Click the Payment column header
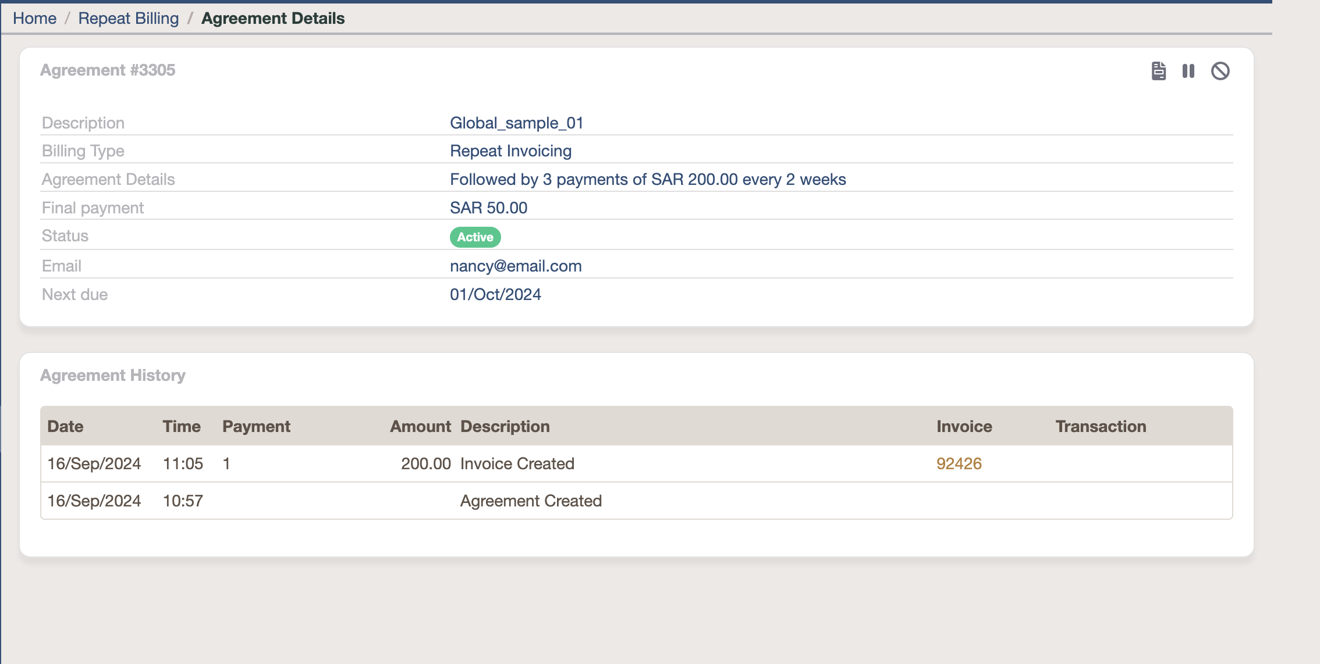 click(x=256, y=426)
